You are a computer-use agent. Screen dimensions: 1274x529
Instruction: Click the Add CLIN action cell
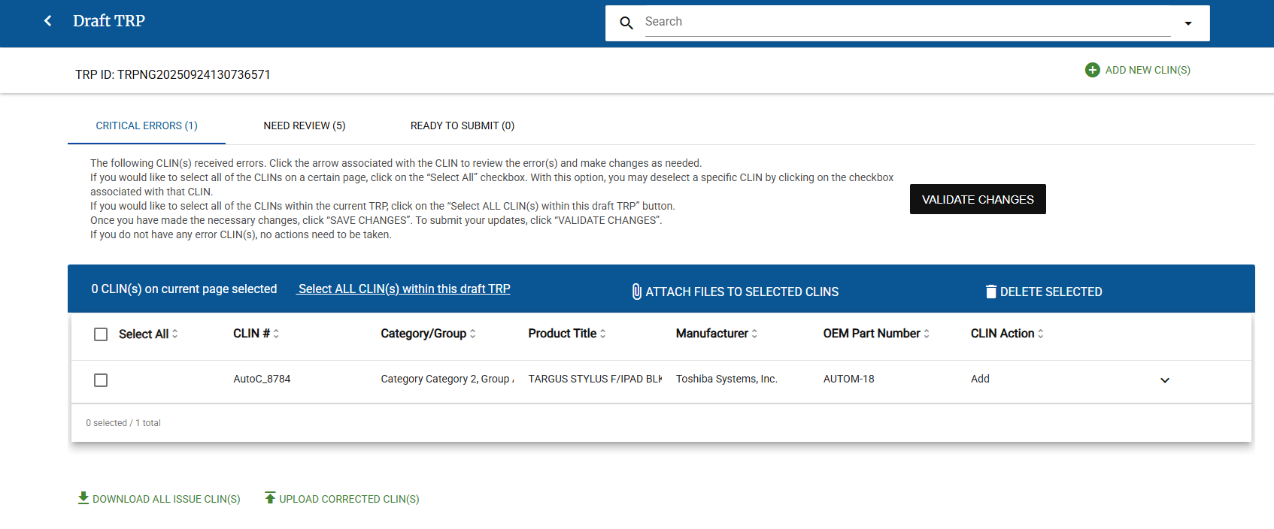click(x=980, y=379)
